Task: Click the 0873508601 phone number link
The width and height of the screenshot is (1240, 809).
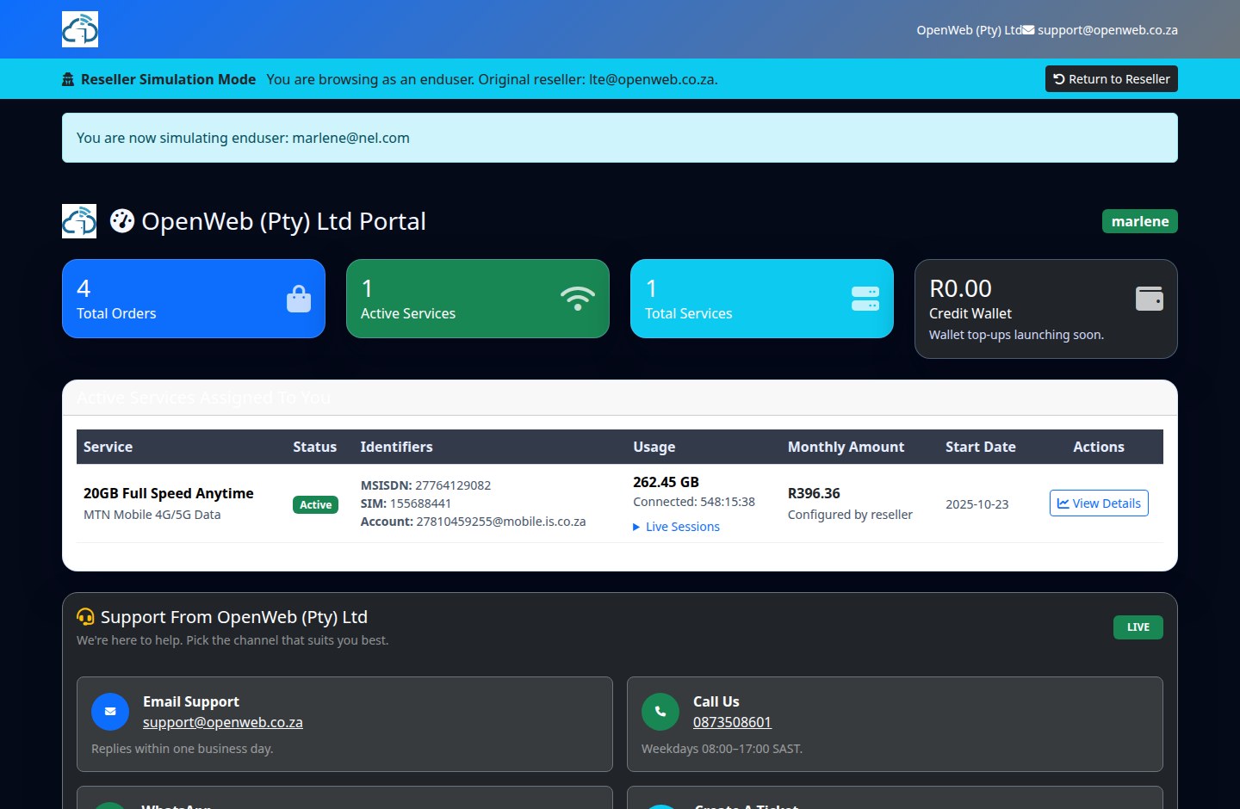Action: tap(732, 722)
